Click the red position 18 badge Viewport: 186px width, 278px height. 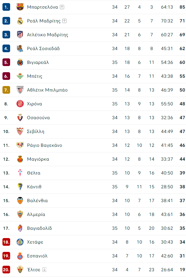point(6,242)
